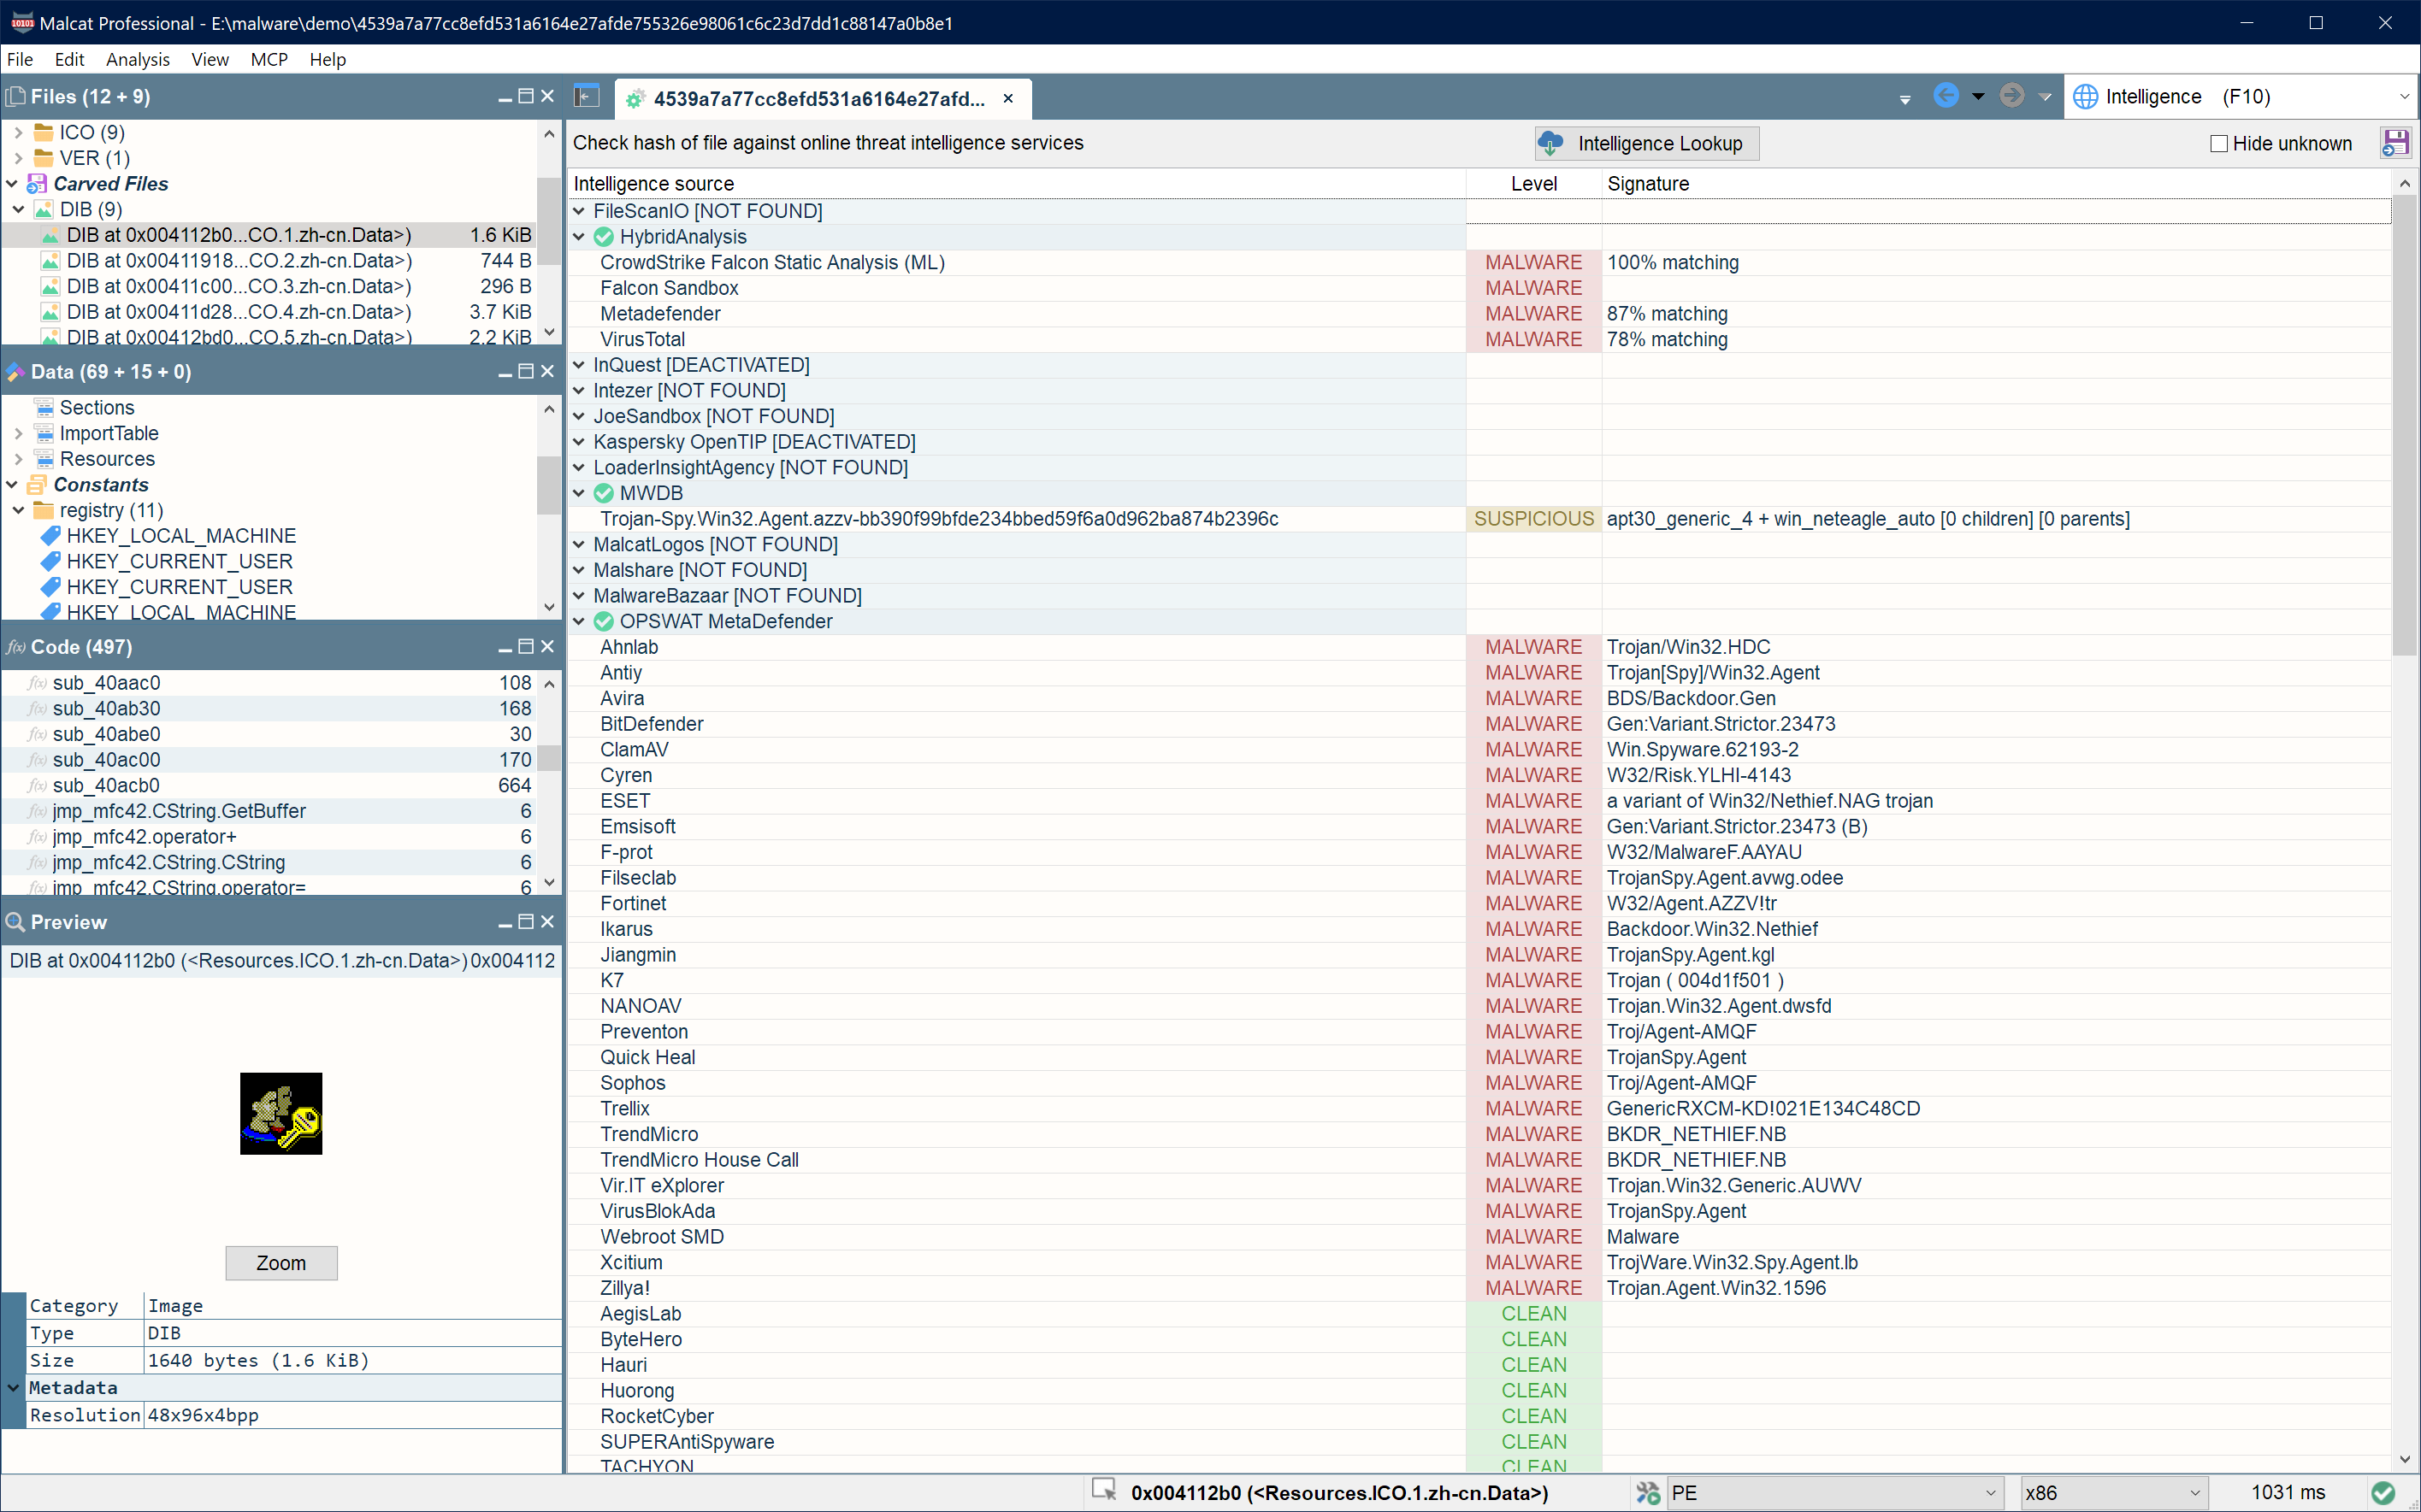Screen dimensions: 2421x1512
Task: Open the Help menu
Action: tap(328, 59)
